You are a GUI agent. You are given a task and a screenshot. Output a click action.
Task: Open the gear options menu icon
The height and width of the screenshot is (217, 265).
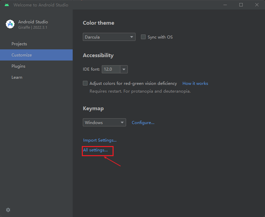[8, 210]
